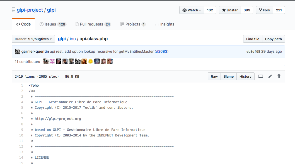This screenshot has height=167, width=295.
Task: Select line number 1
Action: point(22,85)
